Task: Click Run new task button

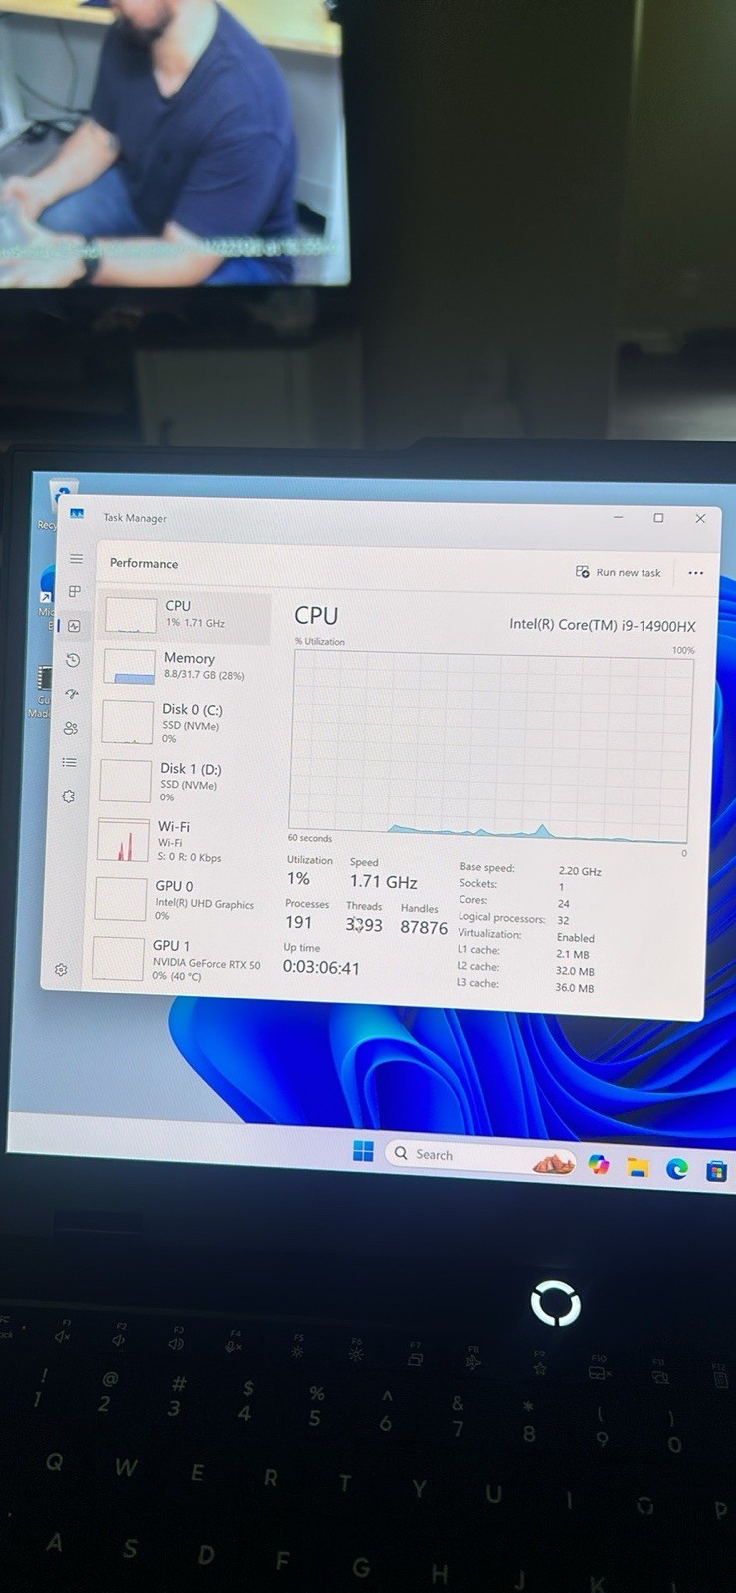Action: tap(619, 572)
